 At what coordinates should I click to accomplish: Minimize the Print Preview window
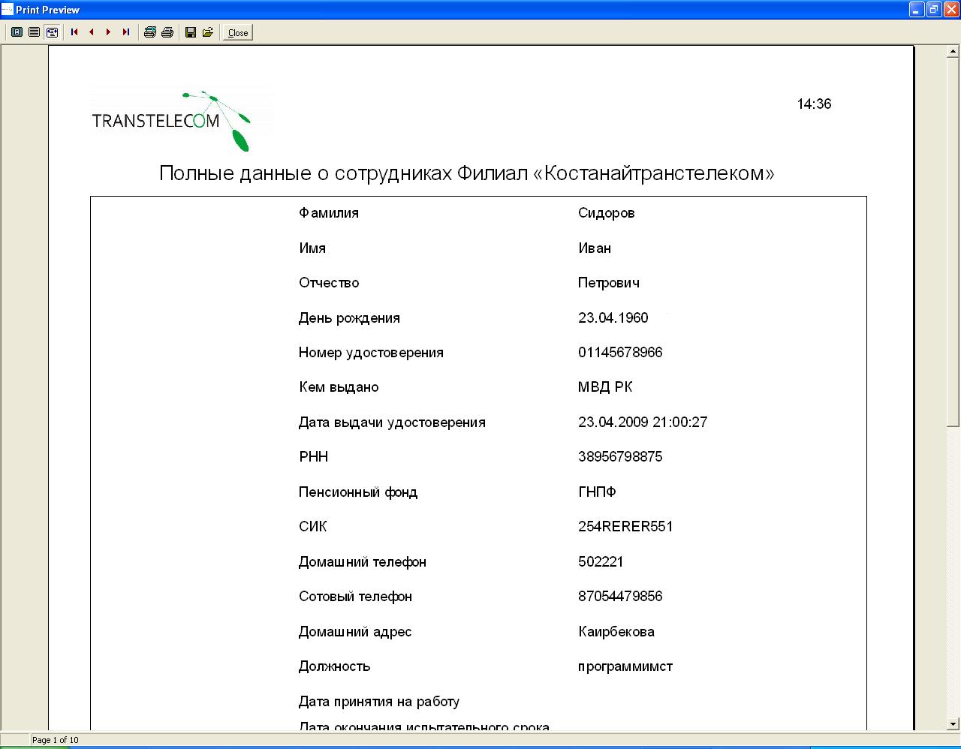coord(916,10)
